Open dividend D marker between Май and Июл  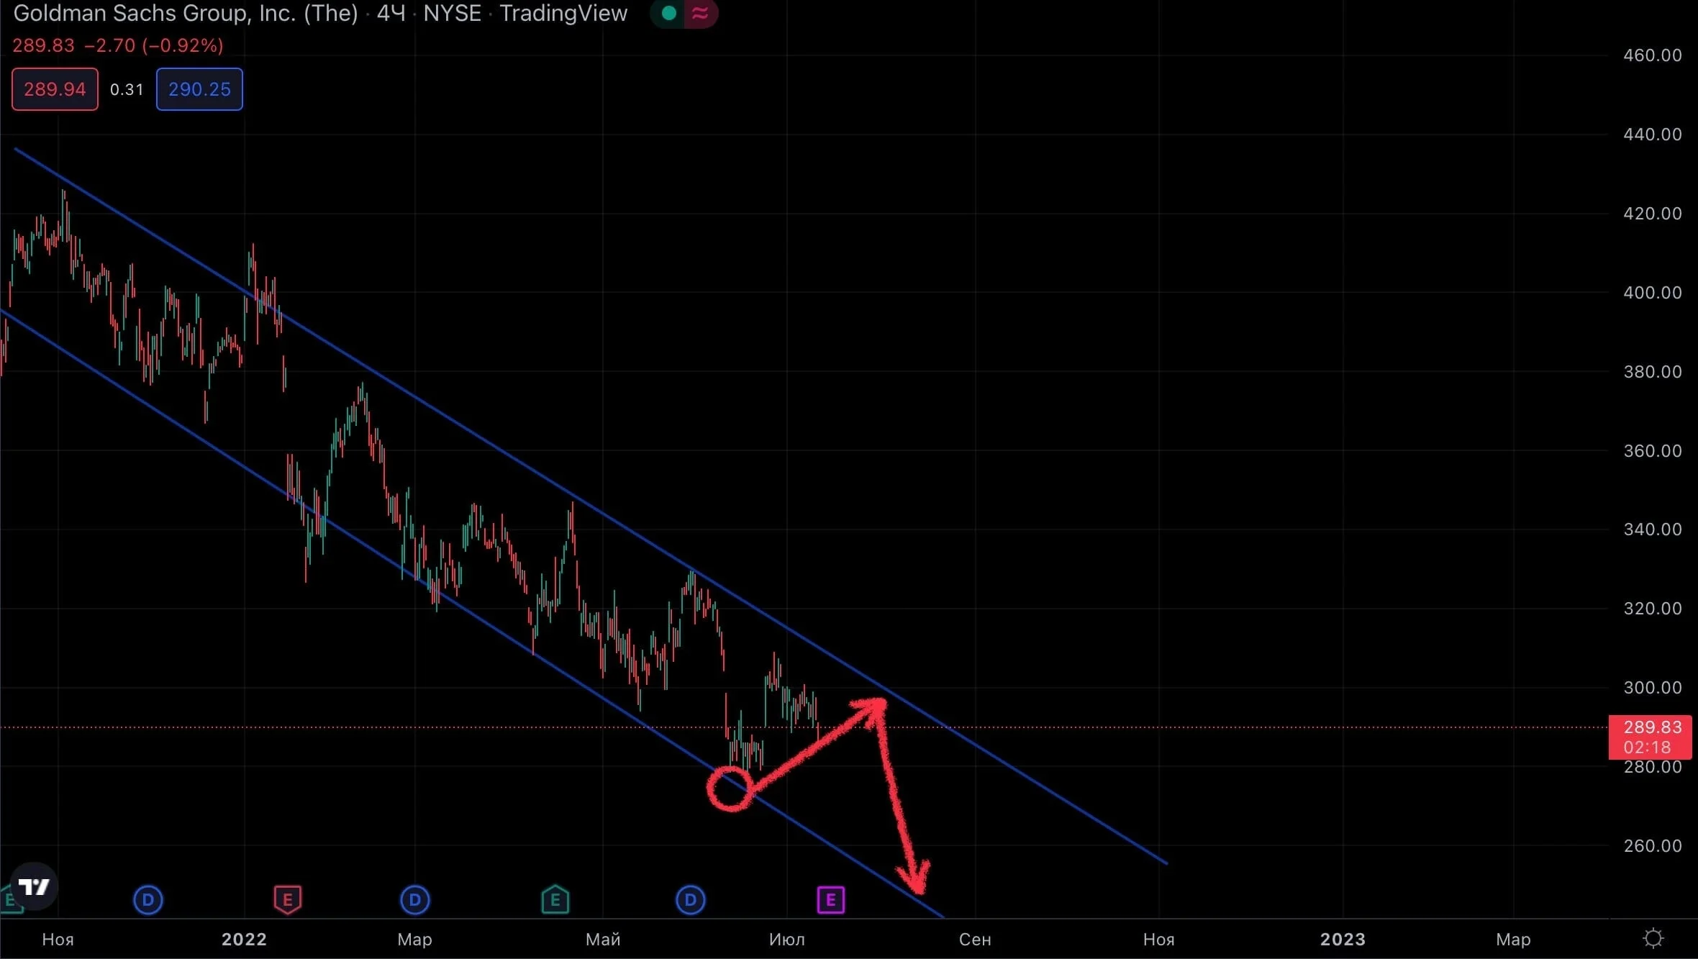(x=691, y=900)
